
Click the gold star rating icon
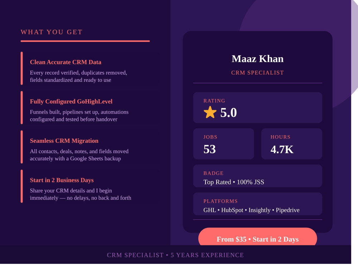click(x=210, y=112)
